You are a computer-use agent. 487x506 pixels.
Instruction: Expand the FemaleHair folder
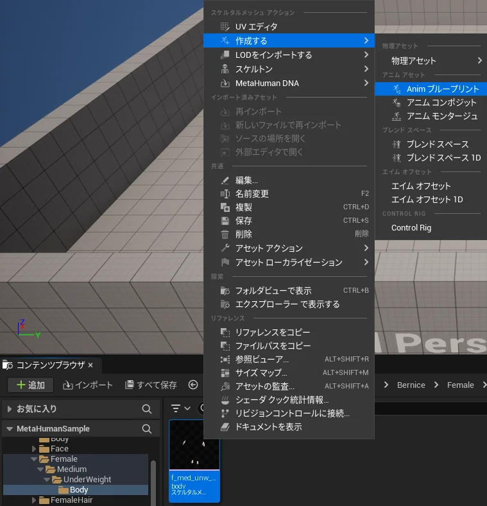pos(34,500)
